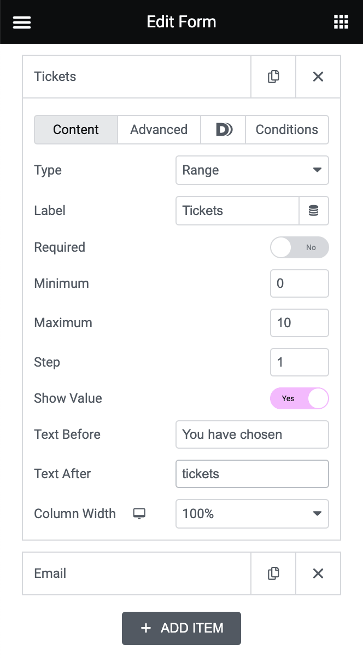The height and width of the screenshot is (661, 363).
Task: Collapse the Tickets item header
Action: click(137, 77)
